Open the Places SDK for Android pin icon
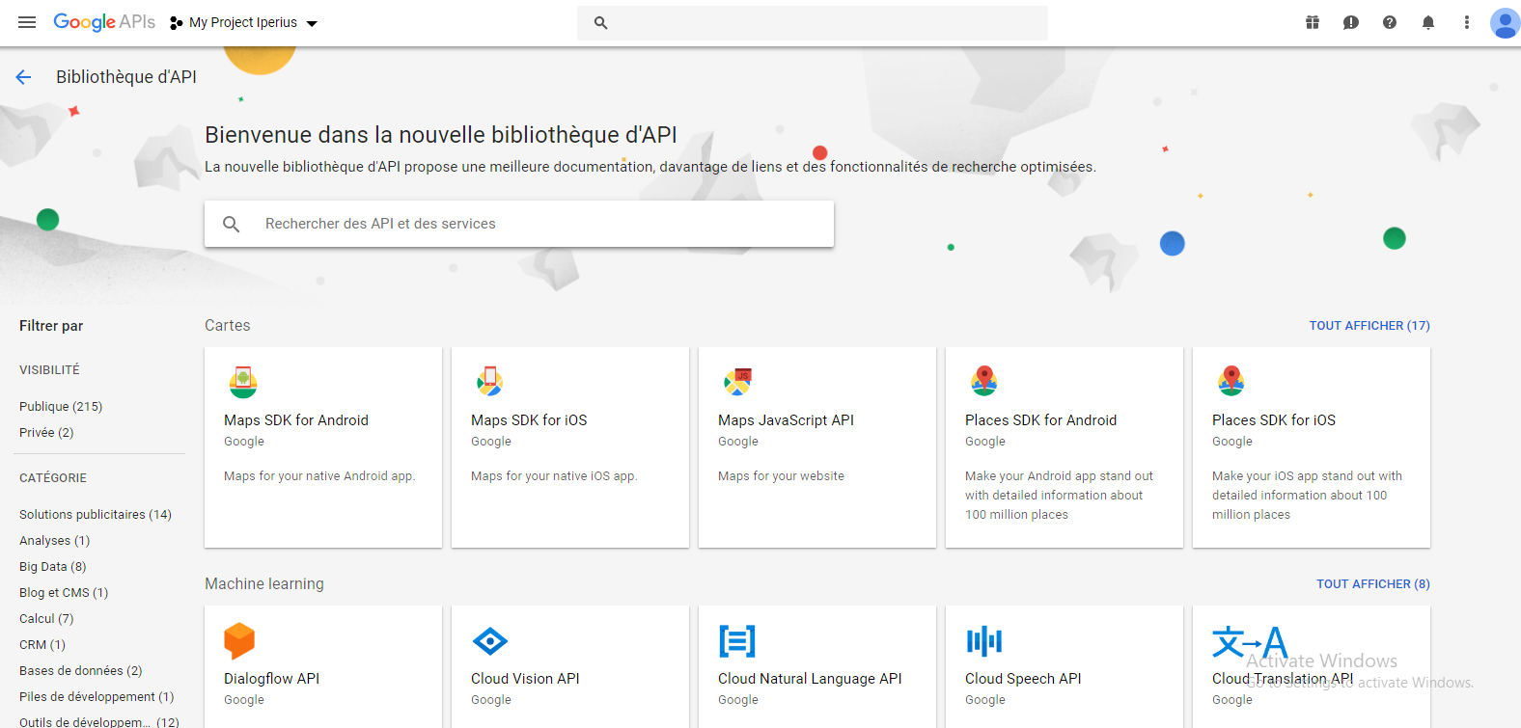1521x728 pixels. click(x=984, y=382)
